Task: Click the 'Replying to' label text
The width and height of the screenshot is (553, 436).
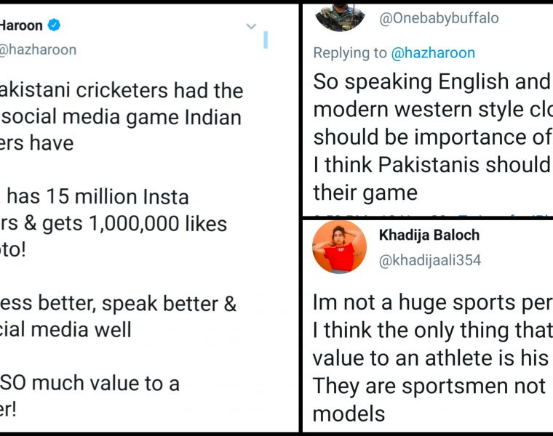Action: [x=349, y=53]
